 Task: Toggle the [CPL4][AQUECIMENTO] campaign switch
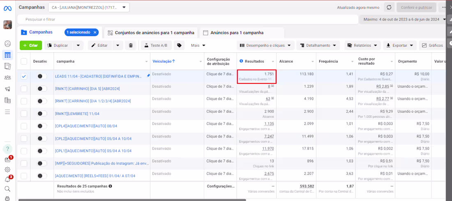click(x=42, y=126)
